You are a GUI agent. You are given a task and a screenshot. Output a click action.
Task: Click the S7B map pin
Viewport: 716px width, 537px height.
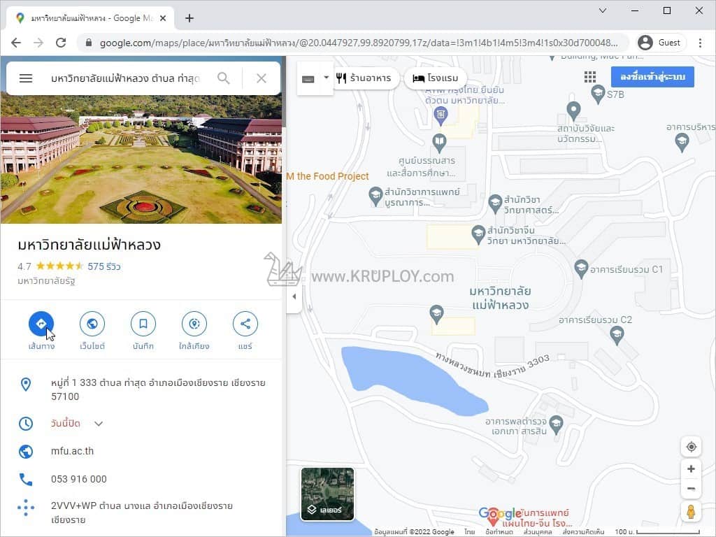pos(598,94)
